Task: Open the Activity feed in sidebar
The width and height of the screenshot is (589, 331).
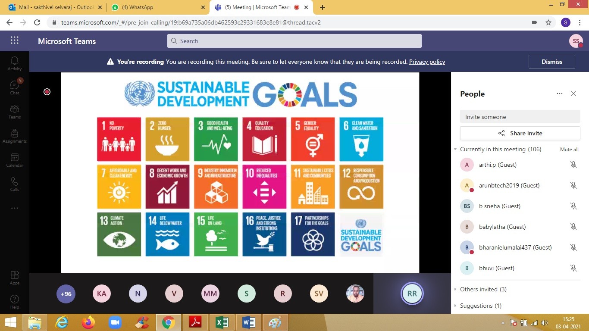Action: click(x=15, y=63)
